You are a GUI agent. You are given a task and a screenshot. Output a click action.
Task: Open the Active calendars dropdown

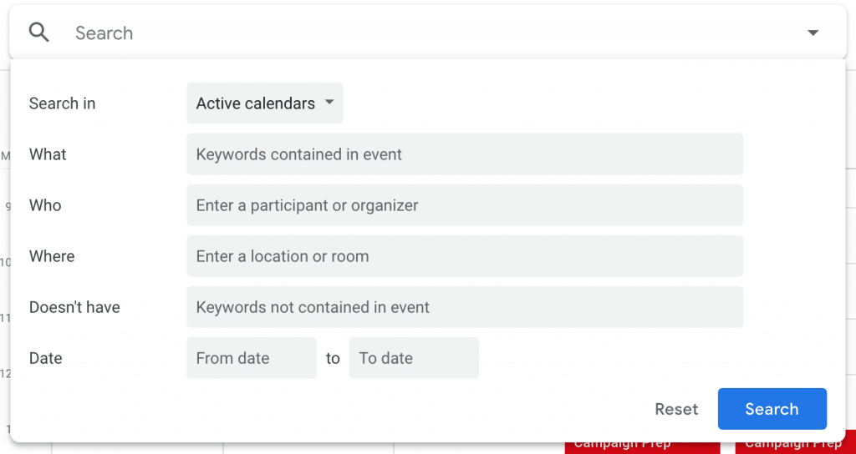[x=264, y=103]
